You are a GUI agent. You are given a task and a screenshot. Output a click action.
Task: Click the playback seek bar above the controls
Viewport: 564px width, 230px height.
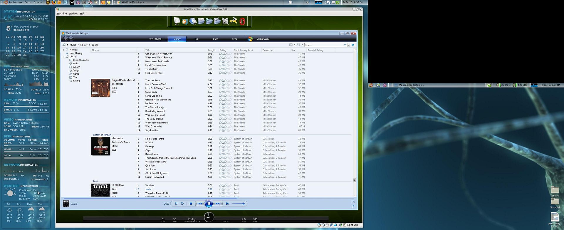pos(209,198)
